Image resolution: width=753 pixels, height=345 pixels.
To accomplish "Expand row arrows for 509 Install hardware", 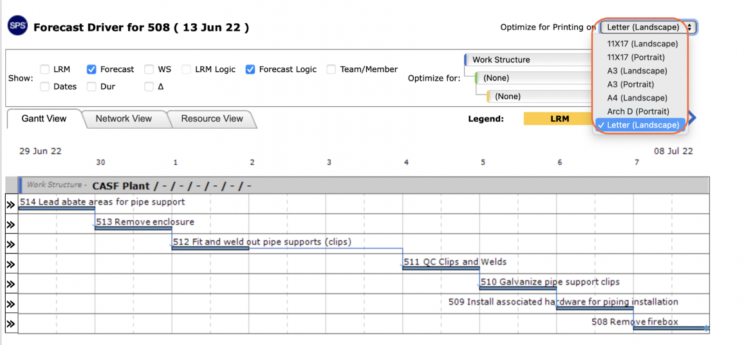I will [11, 304].
